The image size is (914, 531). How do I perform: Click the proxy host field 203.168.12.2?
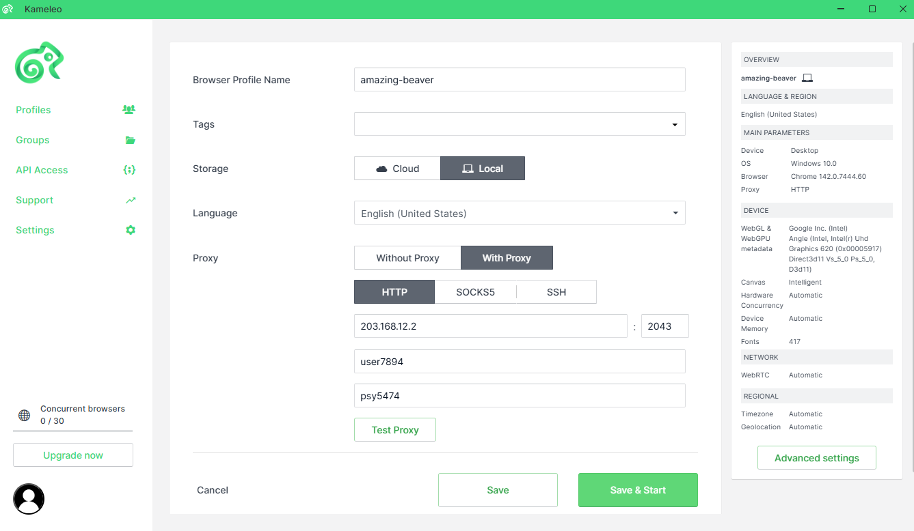tap(491, 326)
